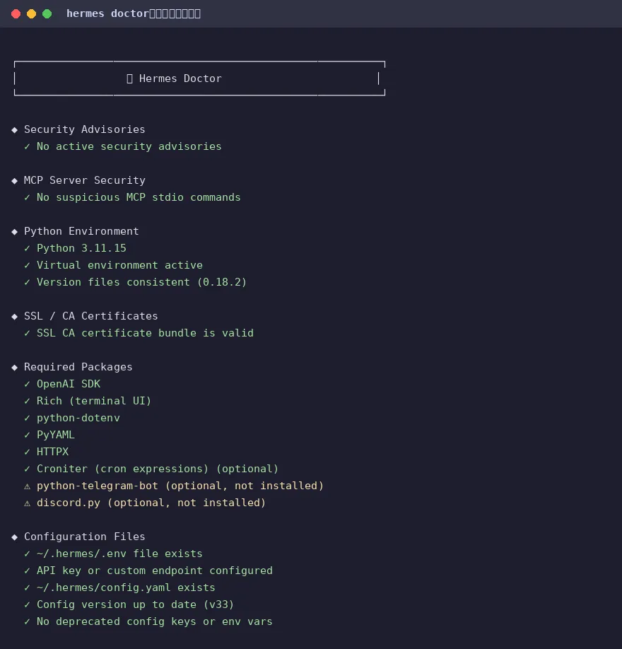Click the 'Rich (terminal UI)' package line

pyautogui.click(x=94, y=401)
